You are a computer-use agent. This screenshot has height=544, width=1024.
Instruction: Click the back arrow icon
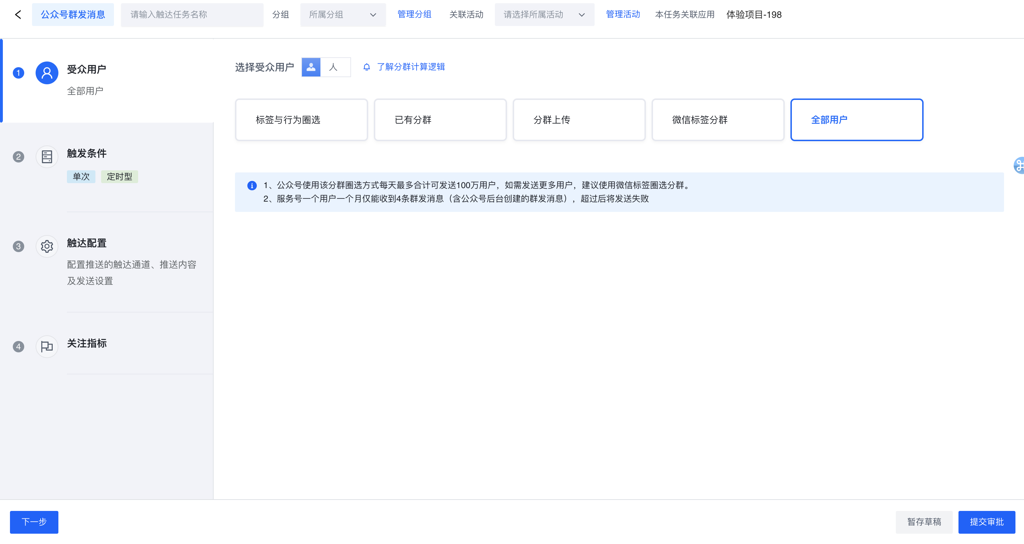pos(18,15)
